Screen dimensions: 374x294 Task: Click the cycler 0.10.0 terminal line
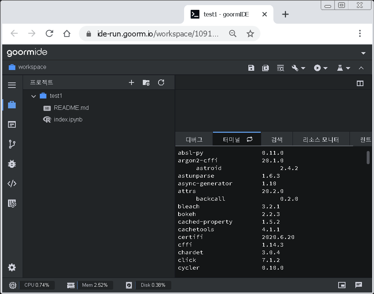point(231,268)
